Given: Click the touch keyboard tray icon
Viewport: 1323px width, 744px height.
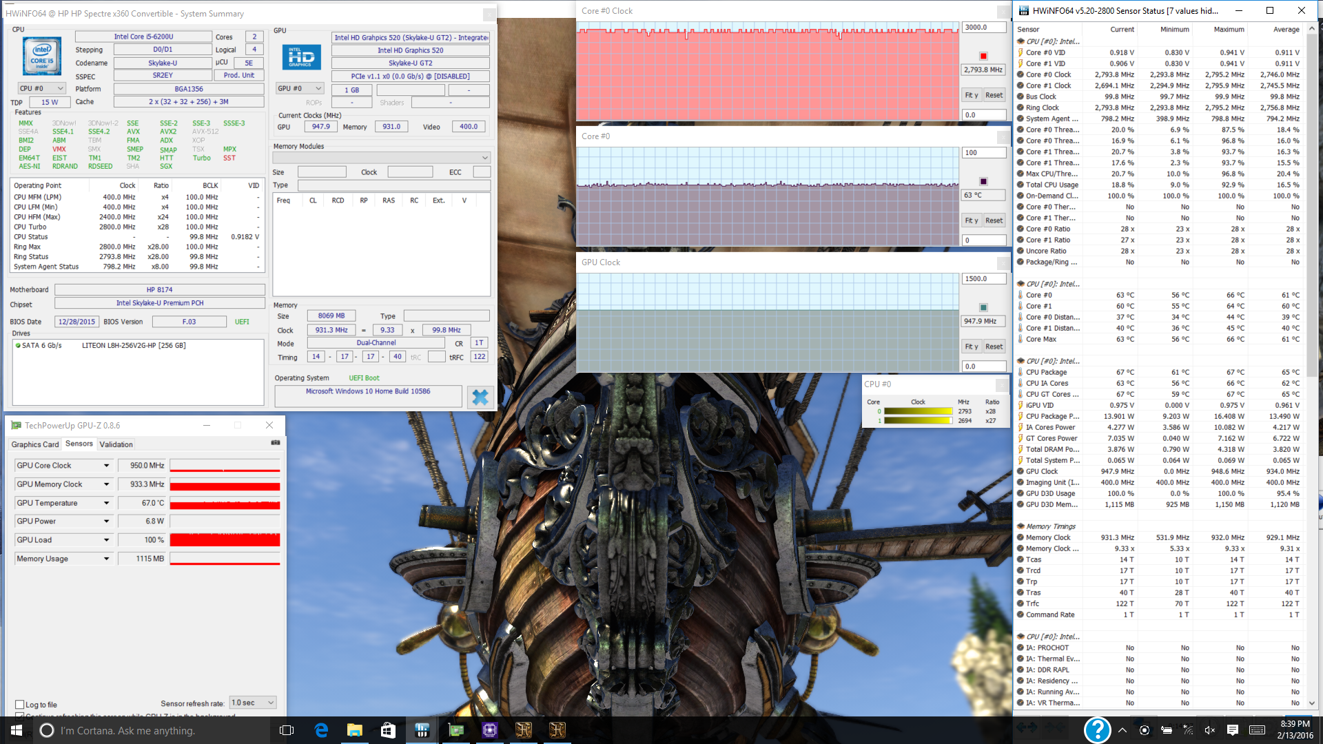Looking at the screenshot, I should [x=1257, y=730].
